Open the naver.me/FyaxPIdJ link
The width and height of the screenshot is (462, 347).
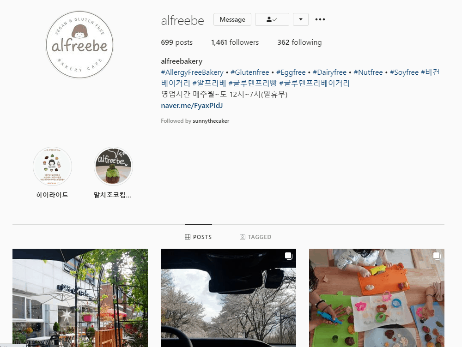[192, 106]
